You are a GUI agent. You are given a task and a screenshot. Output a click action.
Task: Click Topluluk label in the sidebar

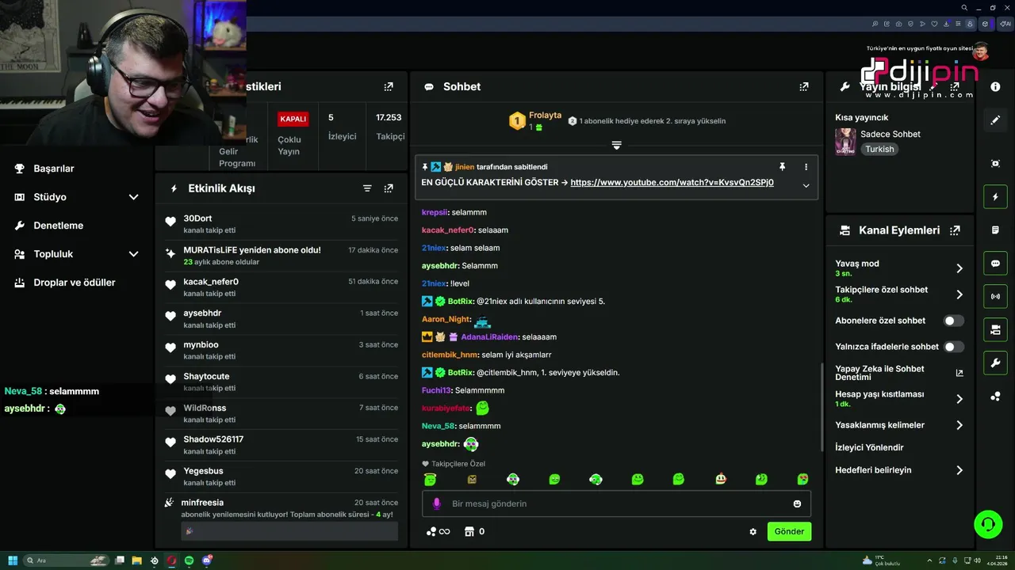click(x=53, y=254)
